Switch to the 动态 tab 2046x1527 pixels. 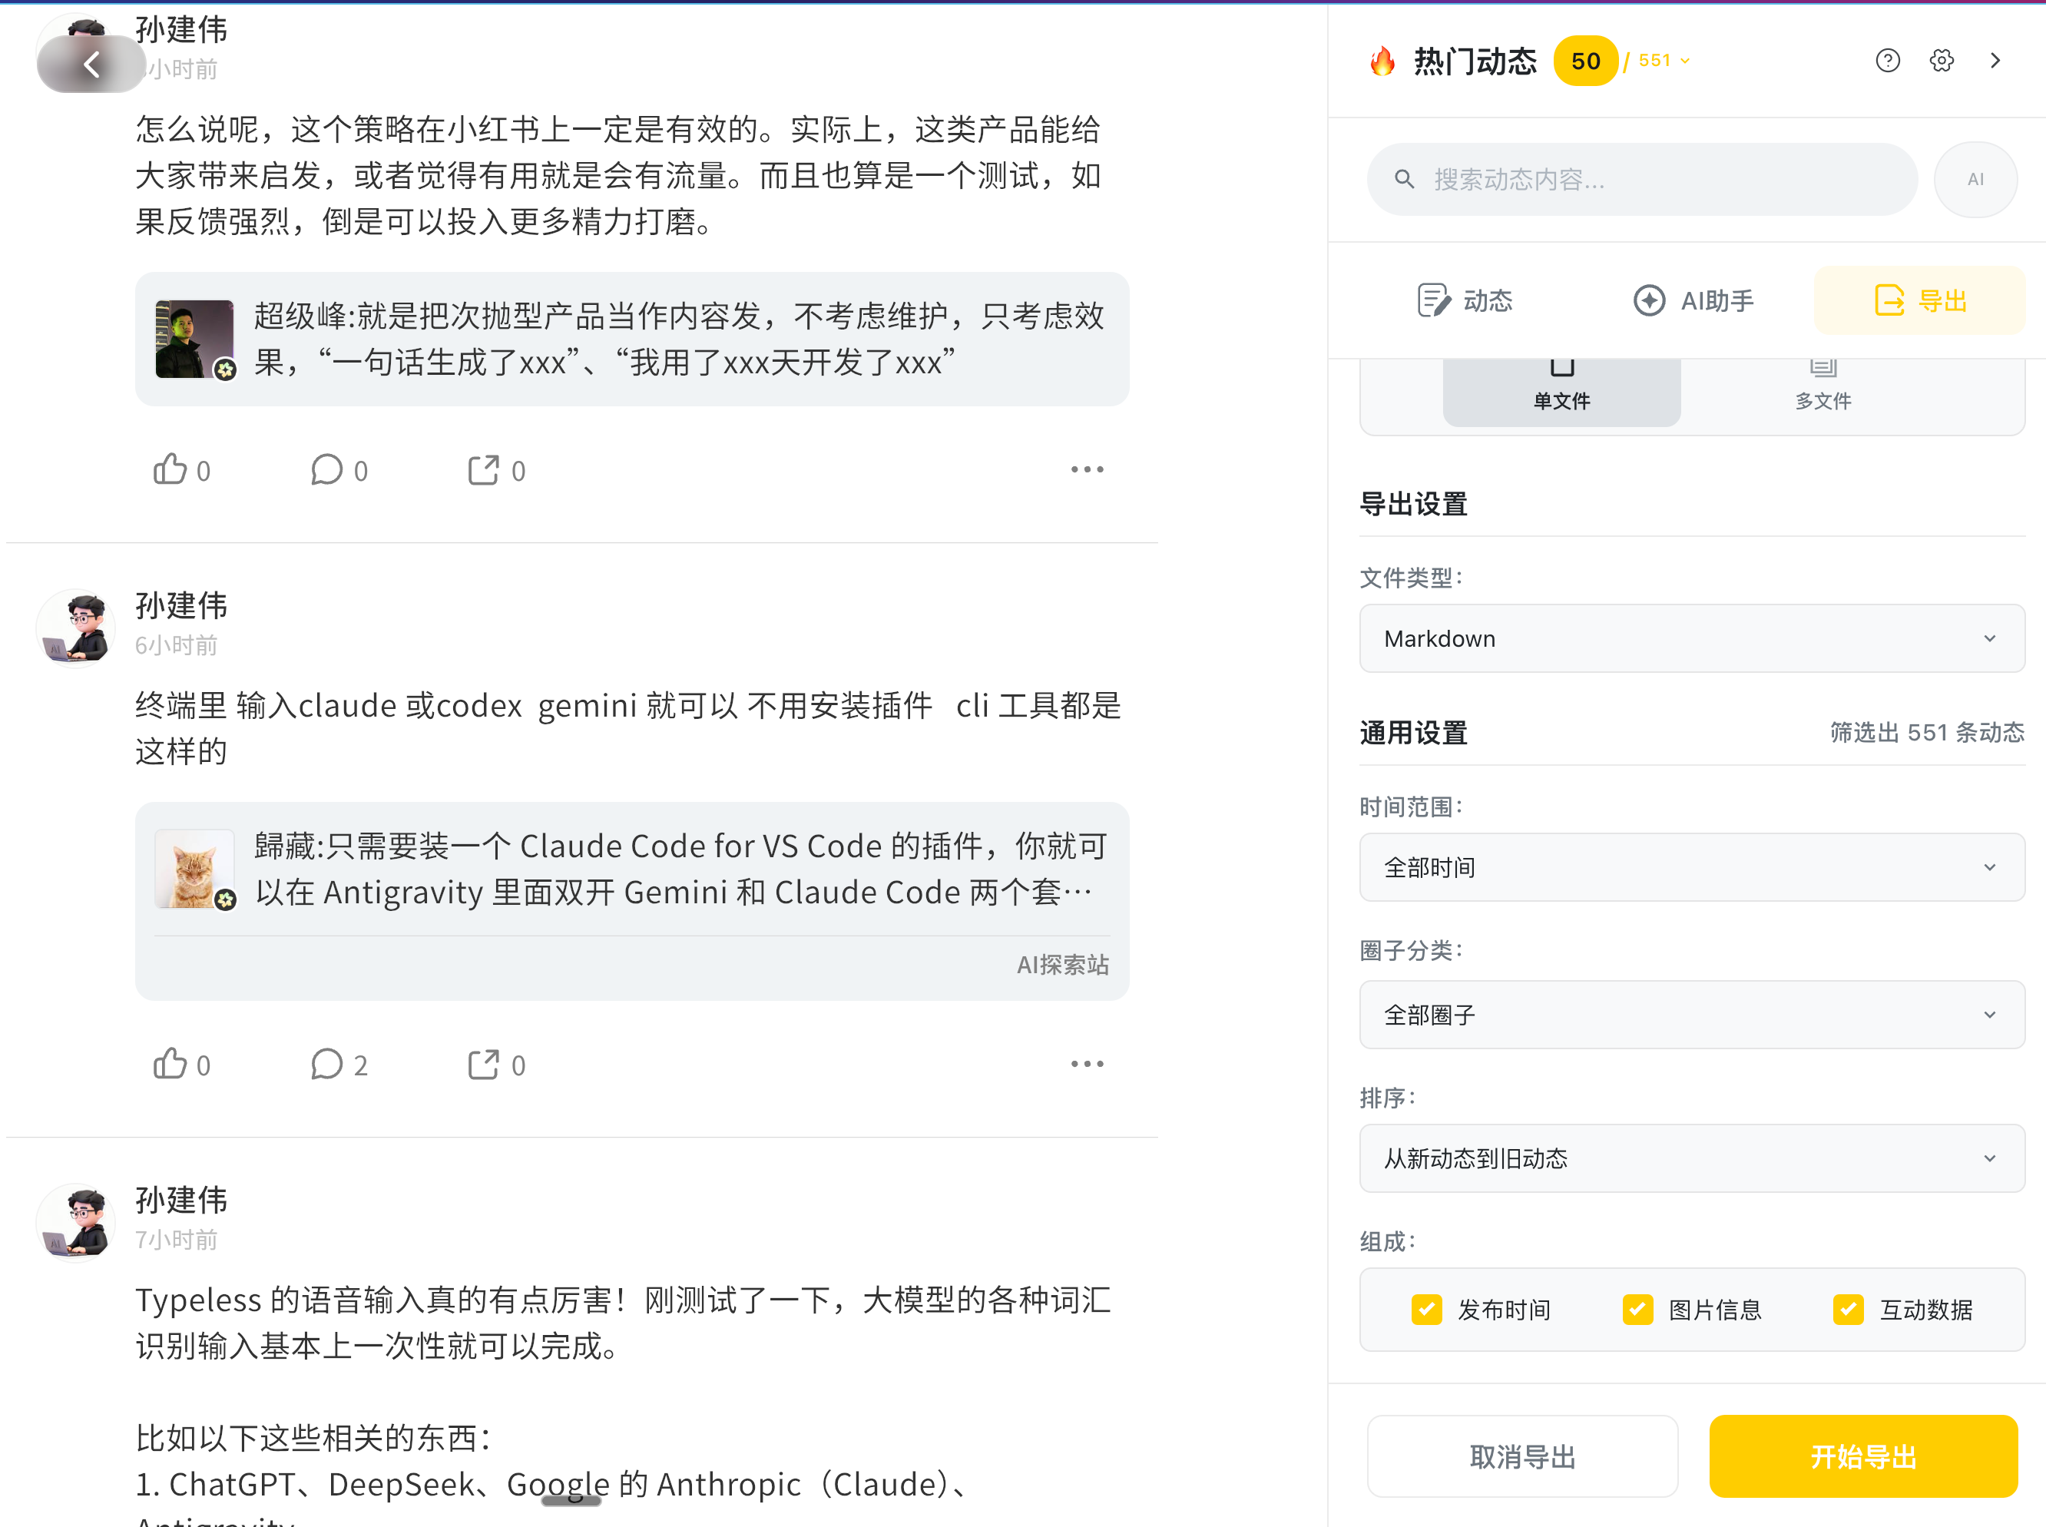1465,300
